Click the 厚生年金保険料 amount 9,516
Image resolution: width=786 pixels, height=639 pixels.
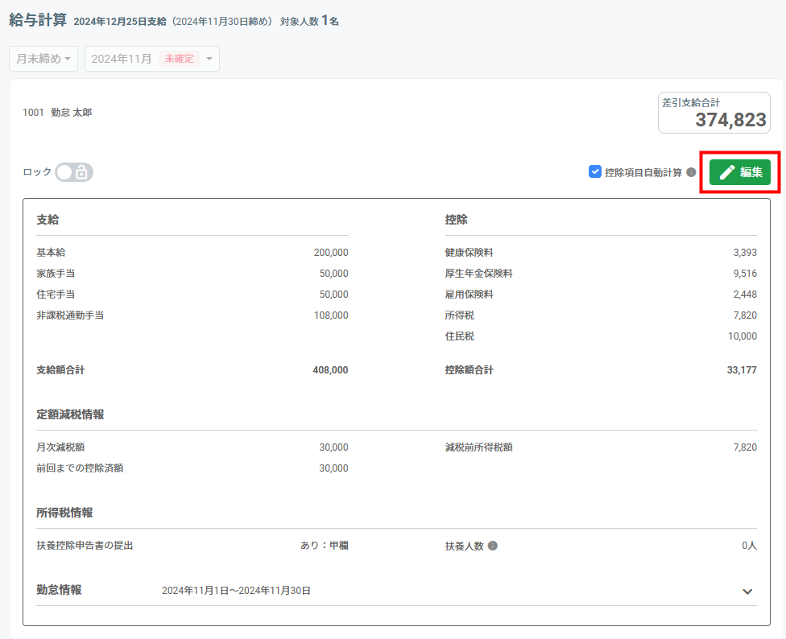[x=745, y=274]
